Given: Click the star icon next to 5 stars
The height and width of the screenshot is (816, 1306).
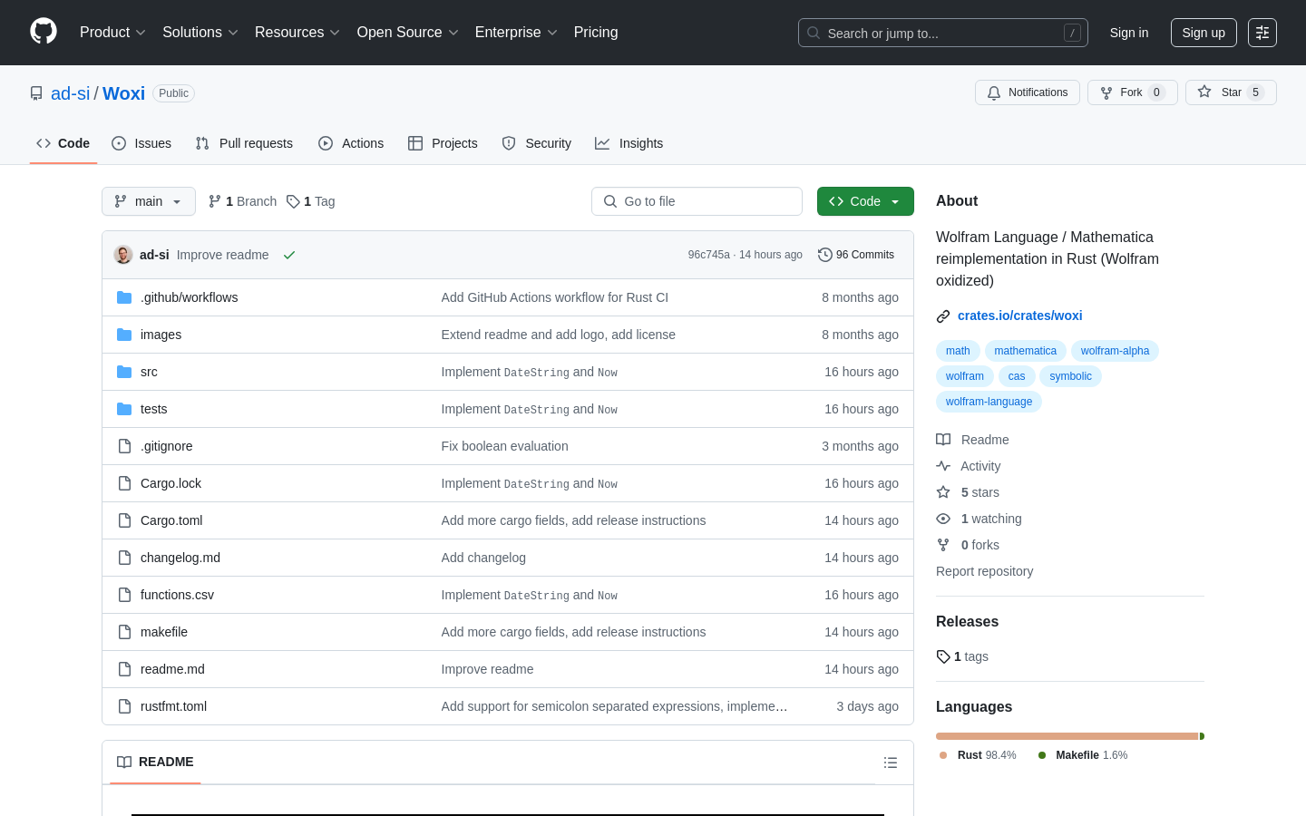Looking at the screenshot, I should point(943,492).
